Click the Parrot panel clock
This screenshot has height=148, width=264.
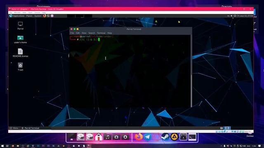pyautogui.click(x=245, y=16)
